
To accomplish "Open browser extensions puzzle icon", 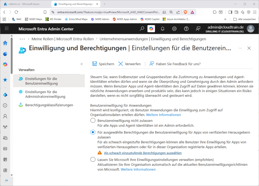I will (x=215, y=12).
